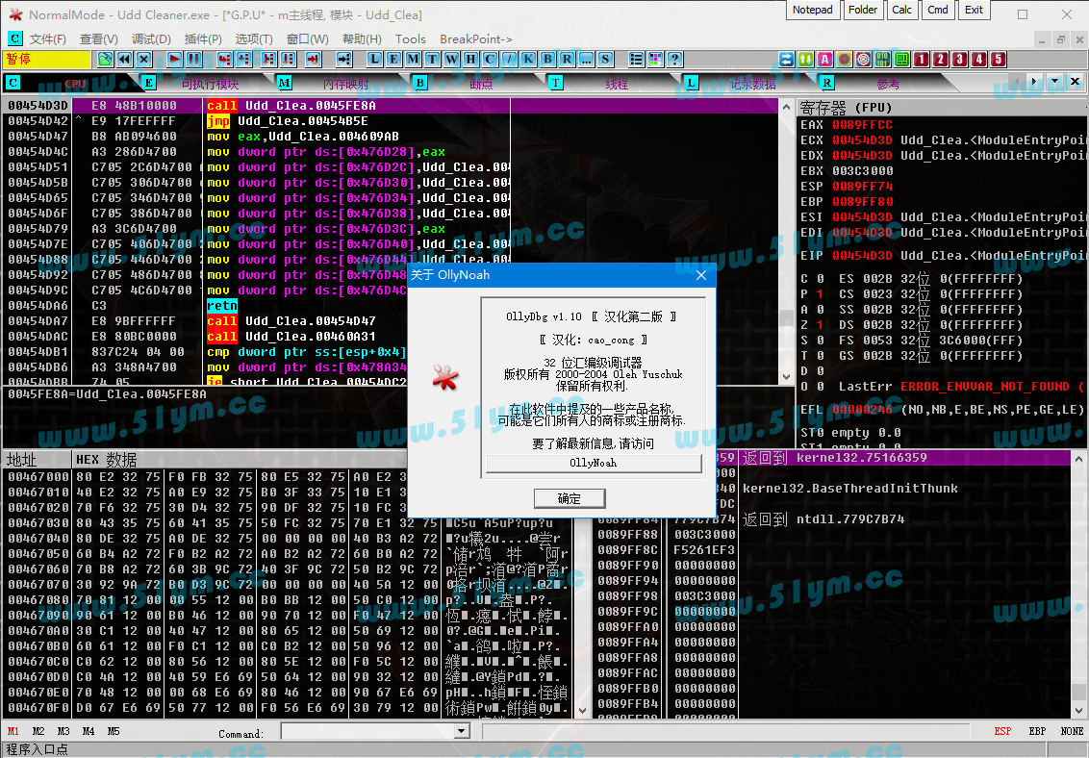The image size is (1089, 758).
Task: Click the red number 1 toolbar button
Action: pos(922,59)
